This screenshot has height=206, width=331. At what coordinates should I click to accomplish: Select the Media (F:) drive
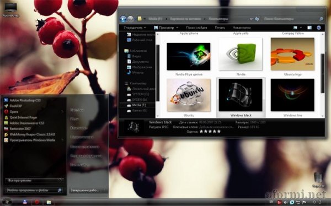coord(137,105)
